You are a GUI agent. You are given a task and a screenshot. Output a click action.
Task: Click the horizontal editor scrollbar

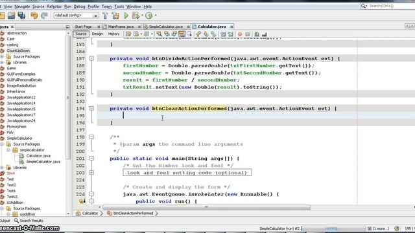pos(206,207)
